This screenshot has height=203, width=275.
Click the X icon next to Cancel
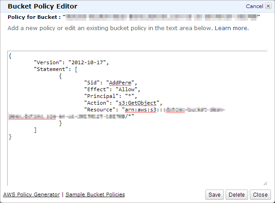(268, 6)
